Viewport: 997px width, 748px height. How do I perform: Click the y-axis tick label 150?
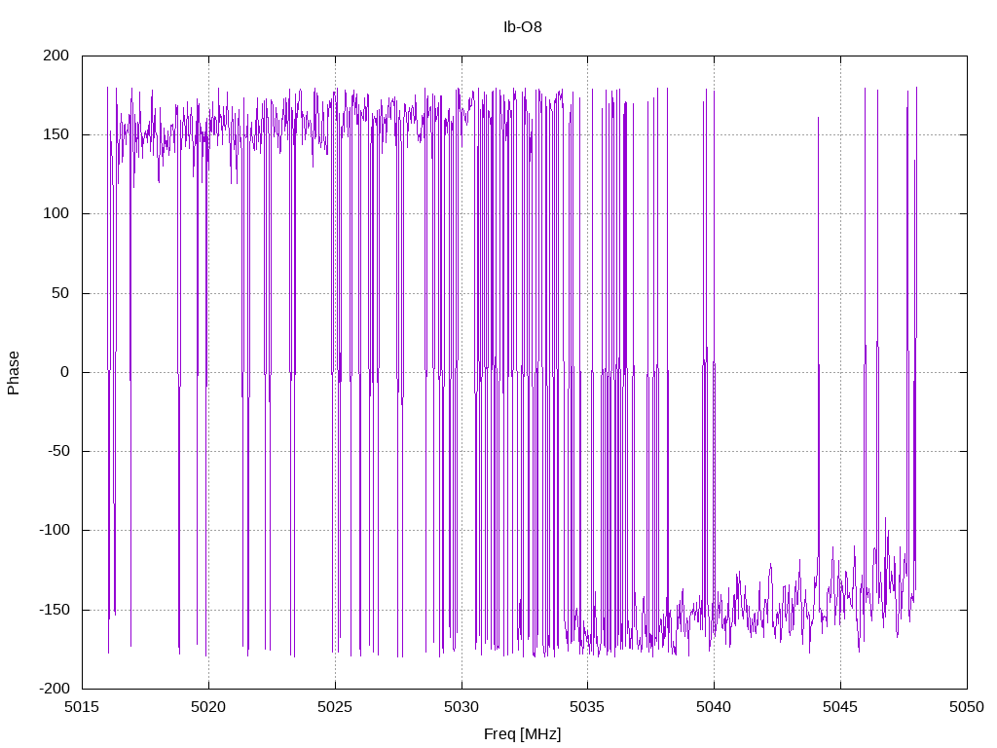(55, 134)
